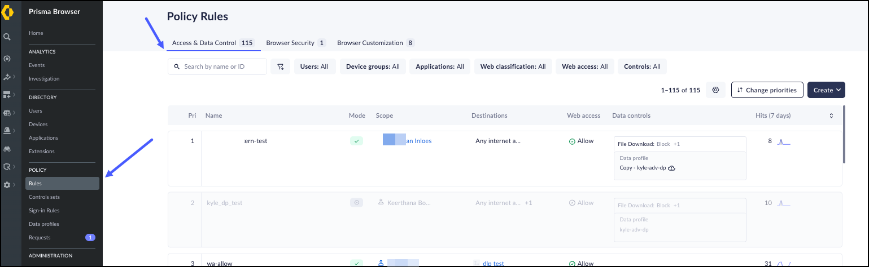Viewport: 869px width, 267px height.
Task: Switch to Access & Data Control tab
Action: click(x=213, y=43)
